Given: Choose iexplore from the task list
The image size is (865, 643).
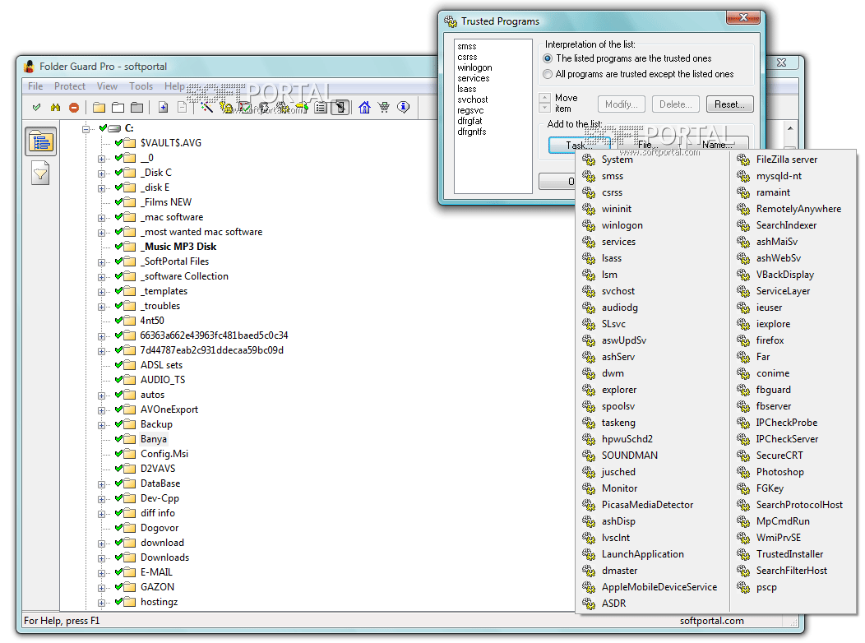Looking at the screenshot, I should tap(774, 324).
